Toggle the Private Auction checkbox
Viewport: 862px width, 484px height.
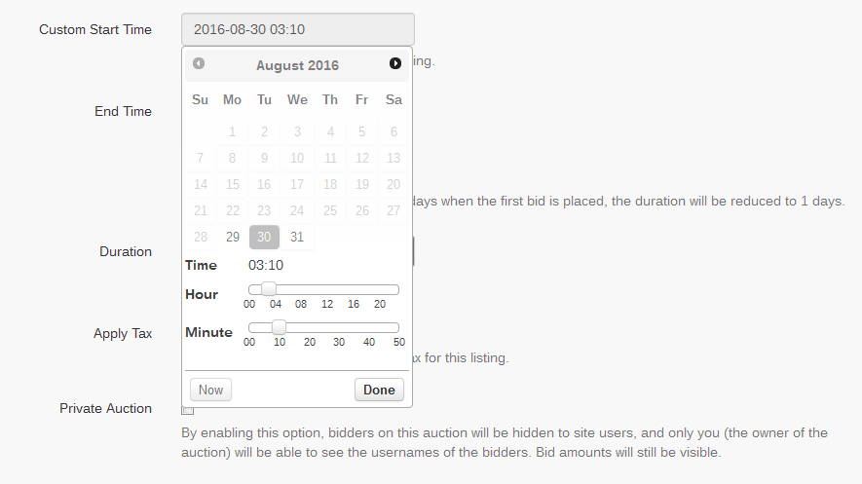point(188,410)
